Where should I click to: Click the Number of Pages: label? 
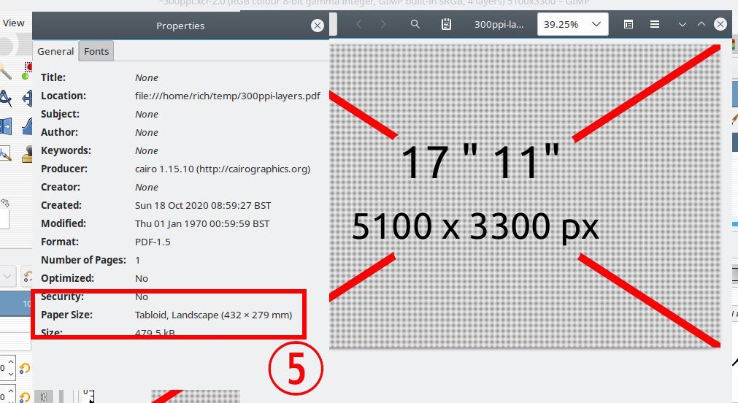point(83,260)
